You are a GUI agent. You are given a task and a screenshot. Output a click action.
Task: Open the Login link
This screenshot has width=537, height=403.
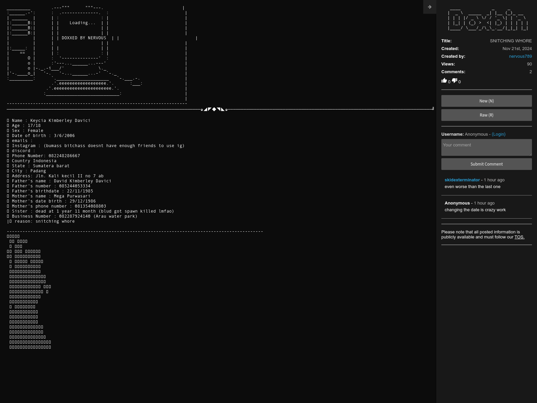(x=498, y=134)
